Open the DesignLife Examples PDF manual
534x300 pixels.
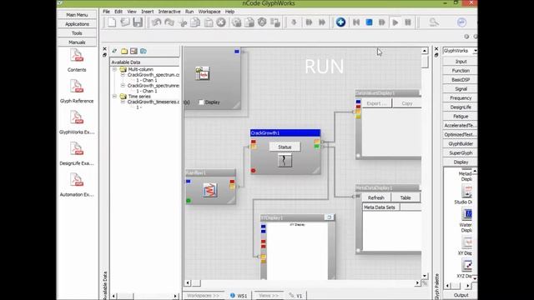[x=77, y=149]
